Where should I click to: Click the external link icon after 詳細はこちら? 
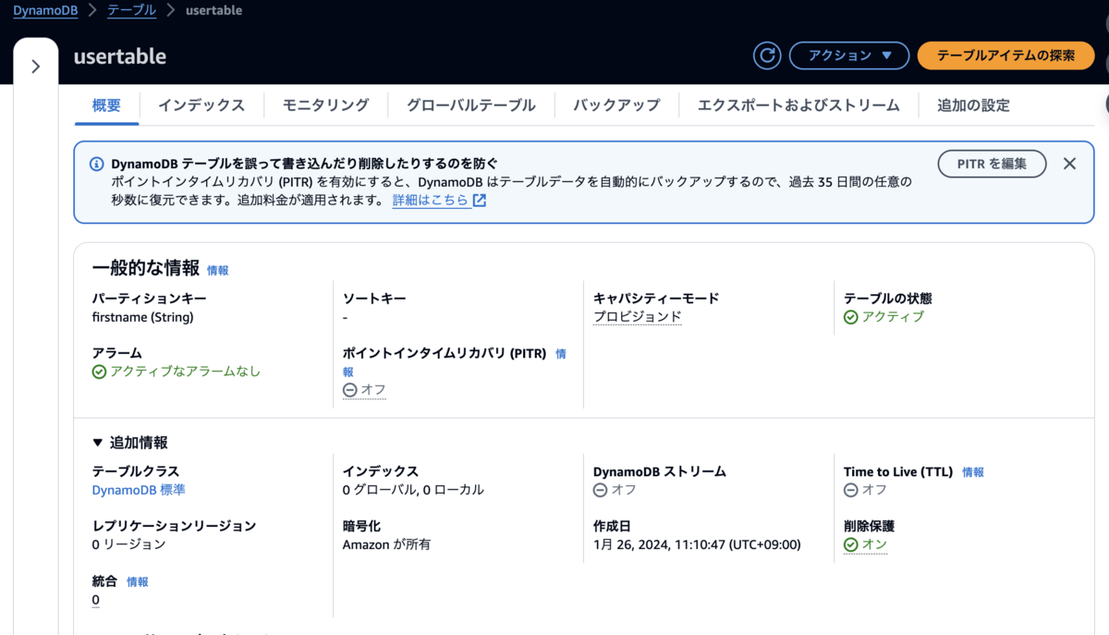pos(479,201)
